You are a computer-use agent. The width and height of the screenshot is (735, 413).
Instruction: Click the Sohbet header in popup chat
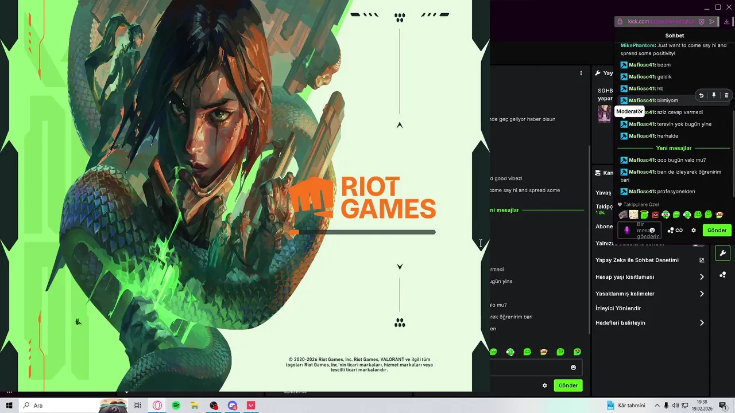point(675,36)
